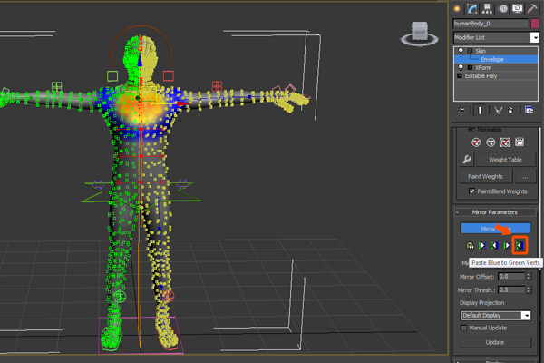Click the humanBody_0 object name field

coord(491,24)
